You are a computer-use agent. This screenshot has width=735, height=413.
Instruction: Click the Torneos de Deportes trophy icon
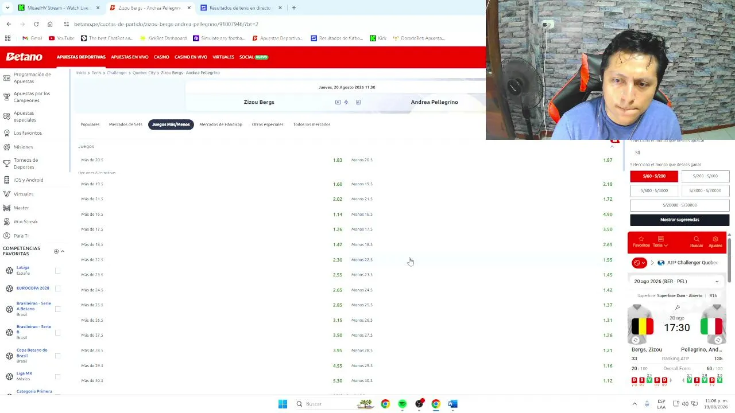tap(7, 163)
